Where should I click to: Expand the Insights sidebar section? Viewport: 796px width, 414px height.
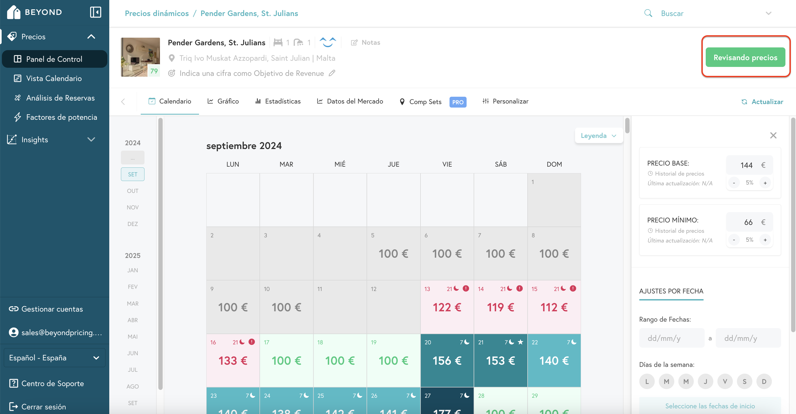click(91, 140)
